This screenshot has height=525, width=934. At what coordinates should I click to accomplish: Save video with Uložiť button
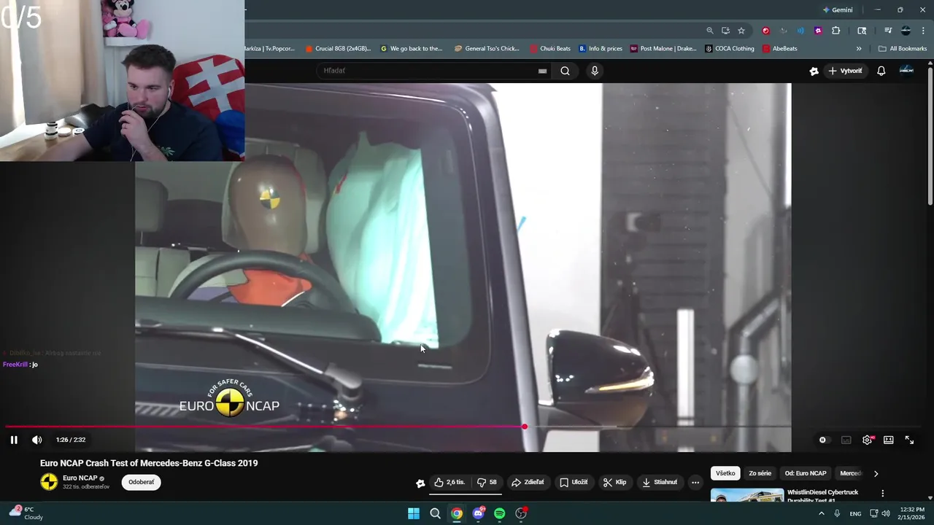click(x=574, y=482)
